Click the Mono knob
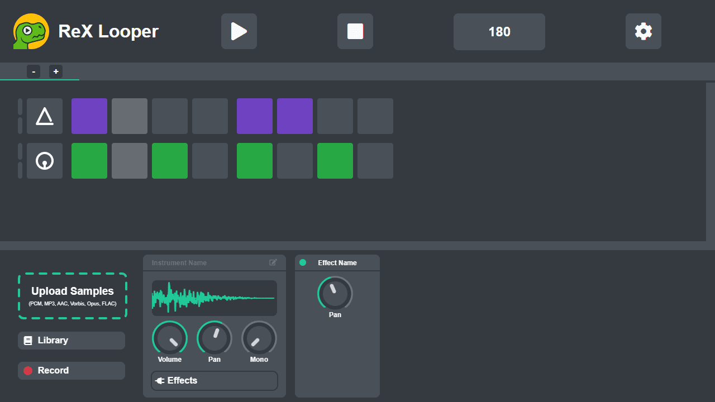Screen dimensions: 715x402 pyautogui.click(x=259, y=338)
